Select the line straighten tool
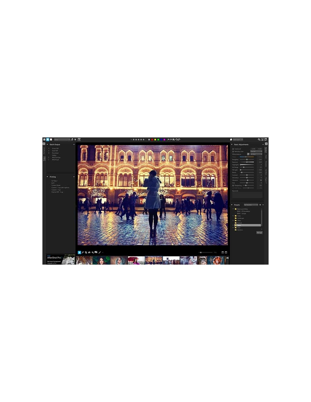Viewport: 311px width, 402px height. tap(100, 252)
